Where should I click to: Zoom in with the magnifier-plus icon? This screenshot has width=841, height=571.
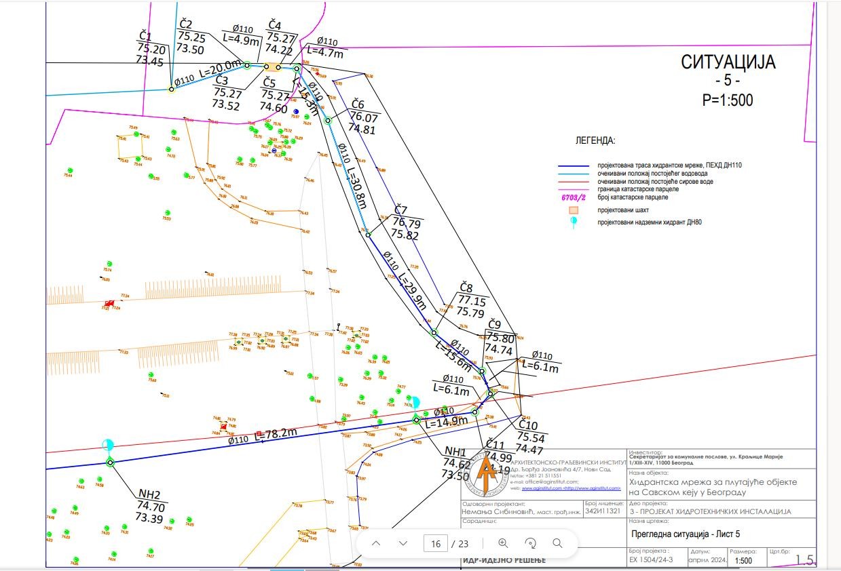(x=503, y=543)
